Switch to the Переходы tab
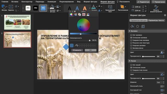This screenshot has width=167, height=94. pyautogui.click(x=40, y=2)
